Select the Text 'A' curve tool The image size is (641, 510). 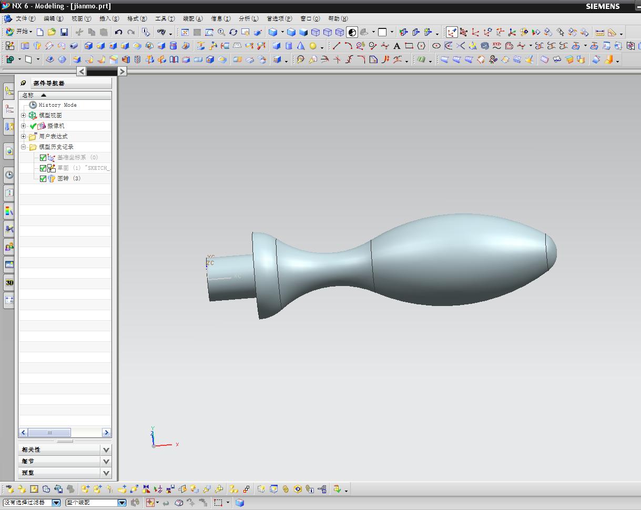tap(397, 46)
